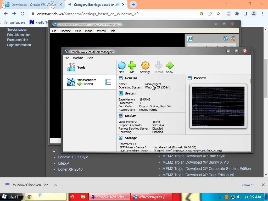Click the Storage section disk icon
This screenshot has width=268, height=201.
point(121,138)
